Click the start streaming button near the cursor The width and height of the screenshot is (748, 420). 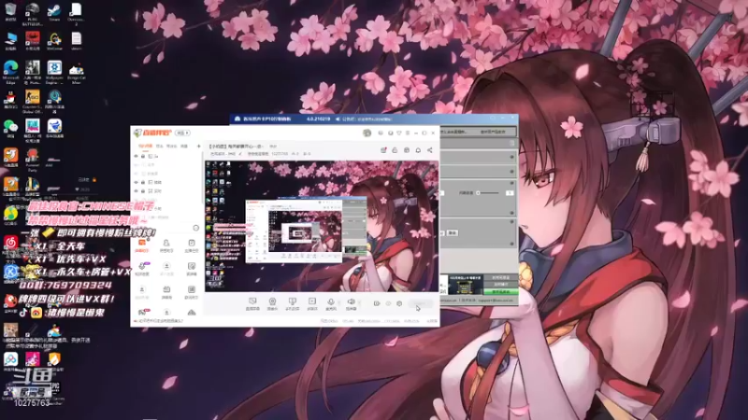click(421, 303)
